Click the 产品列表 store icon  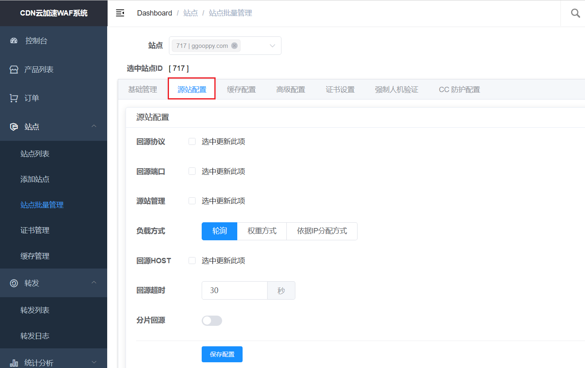point(14,70)
